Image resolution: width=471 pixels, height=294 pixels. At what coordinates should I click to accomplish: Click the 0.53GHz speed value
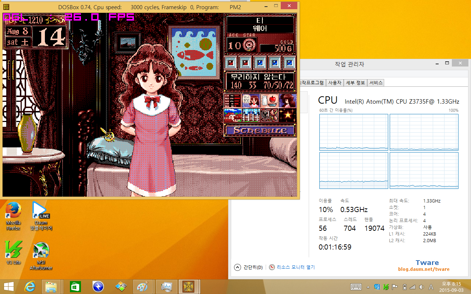(354, 209)
